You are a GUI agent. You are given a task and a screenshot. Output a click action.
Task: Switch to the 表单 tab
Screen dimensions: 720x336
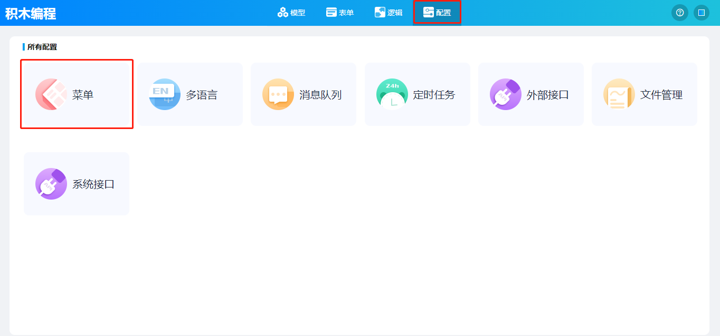(340, 13)
